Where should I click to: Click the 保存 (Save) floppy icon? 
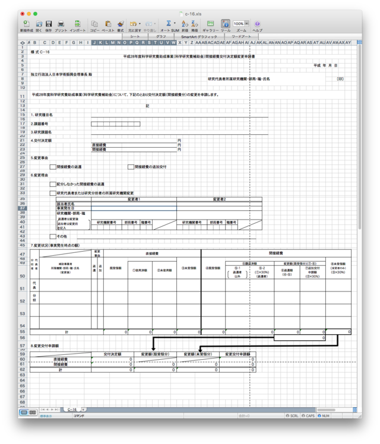click(x=49, y=24)
